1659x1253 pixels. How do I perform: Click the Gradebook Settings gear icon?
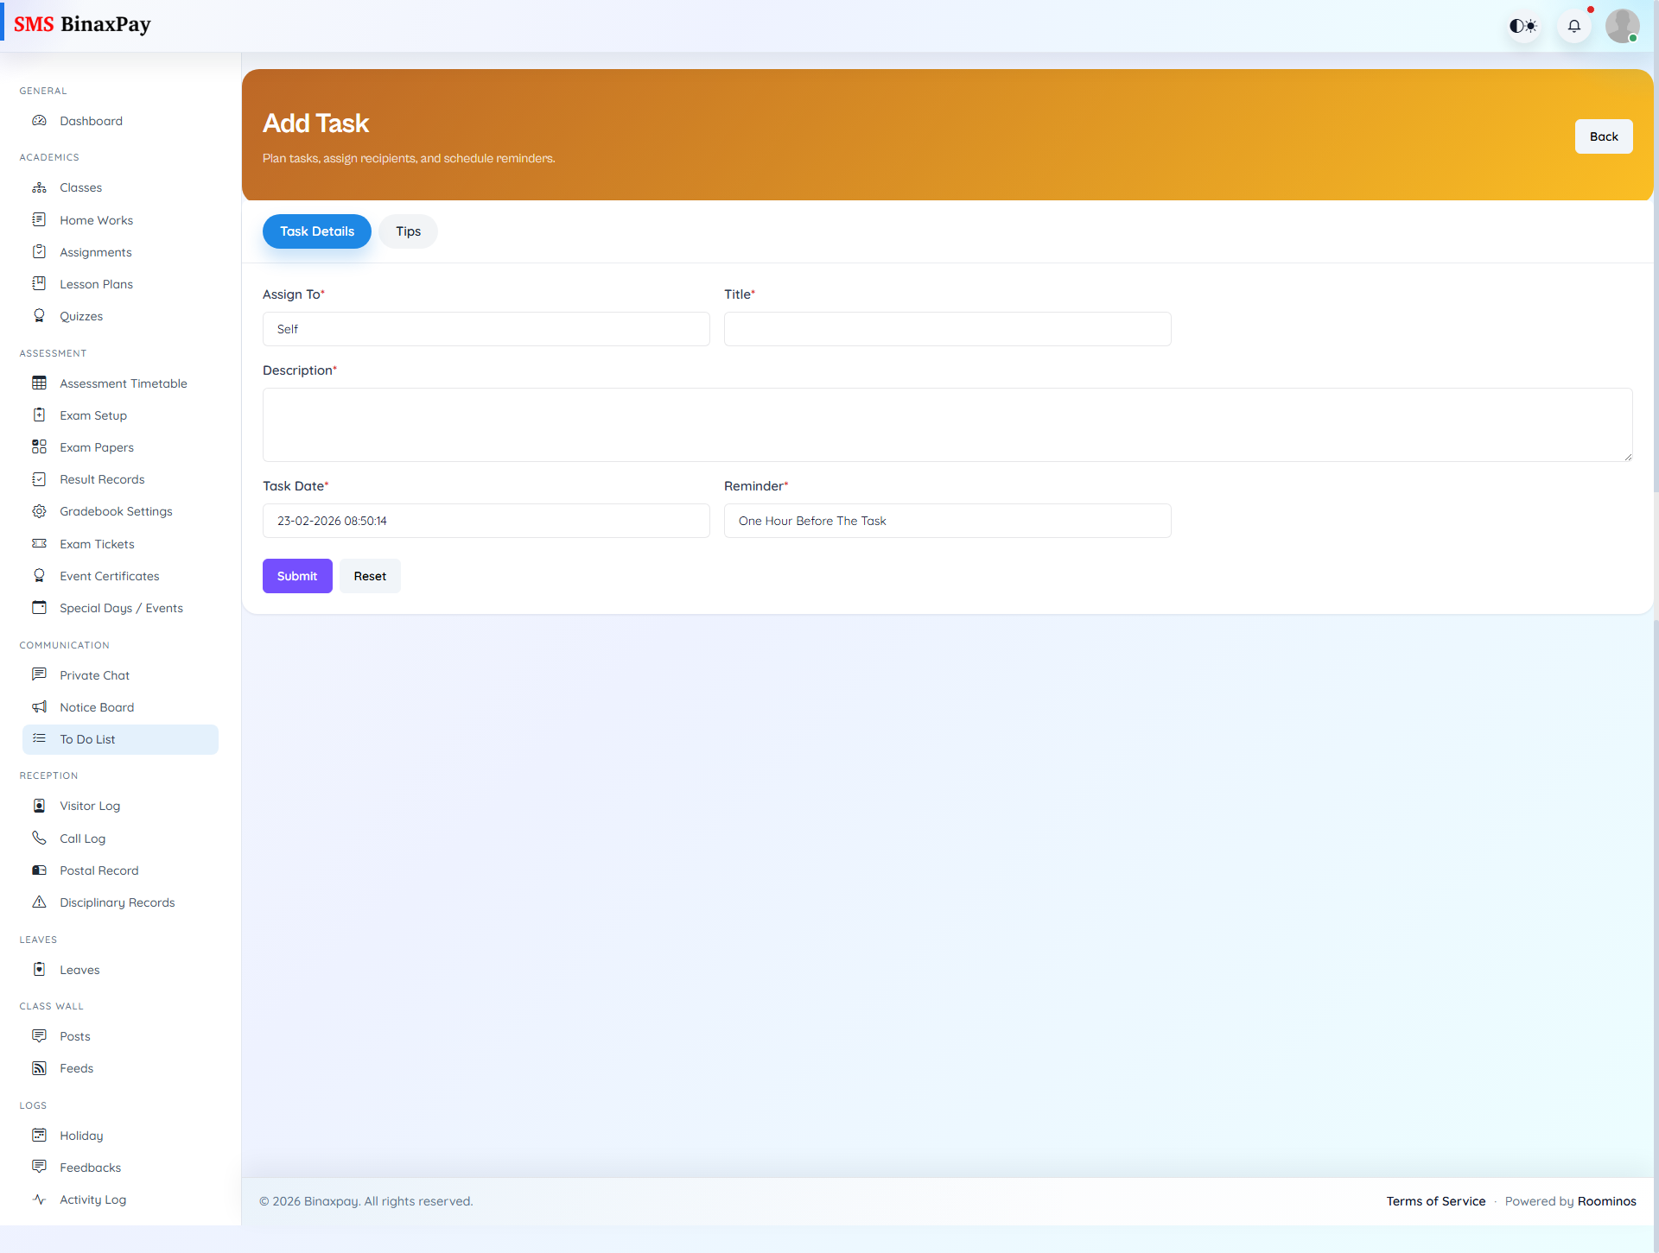click(x=39, y=511)
